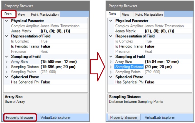195x123 pixels.
Task: Expand the highlighted Sampling Distance row arrow
Action: pyautogui.click(x=111, y=67)
